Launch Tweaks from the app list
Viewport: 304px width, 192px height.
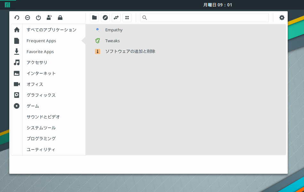coord(112,41)
